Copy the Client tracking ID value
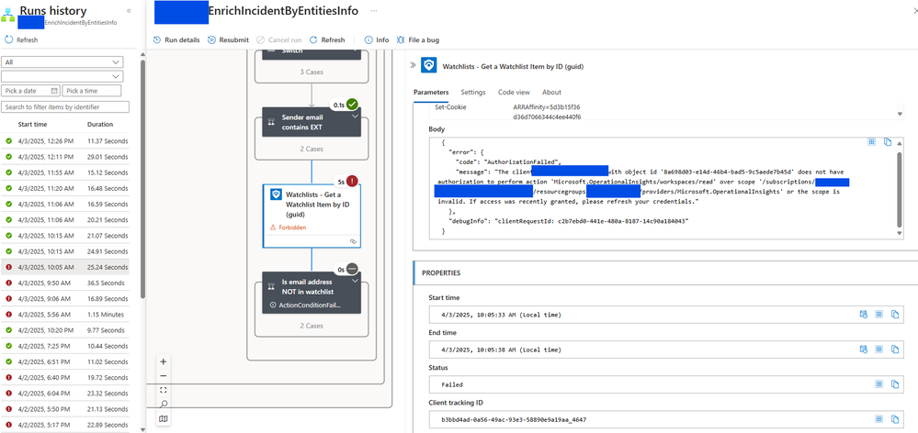918x433 pixels. pos(895,419)
